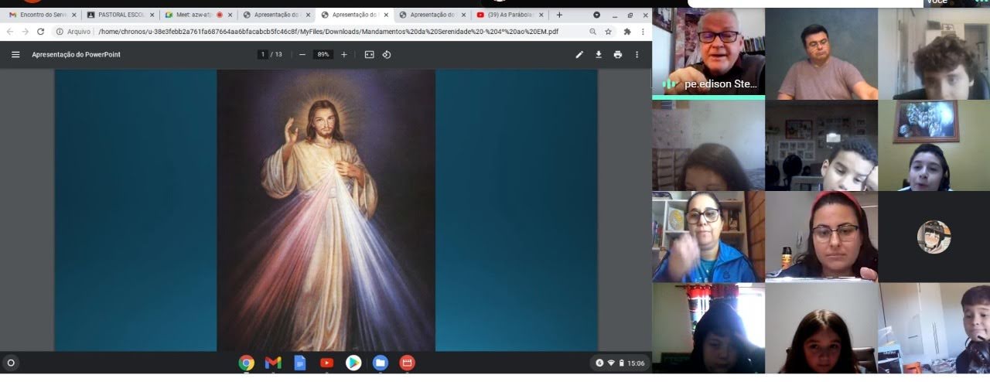Click the fit to page icon
The height and width of the screenshot is (382, 990).
(x=369, y=55)
